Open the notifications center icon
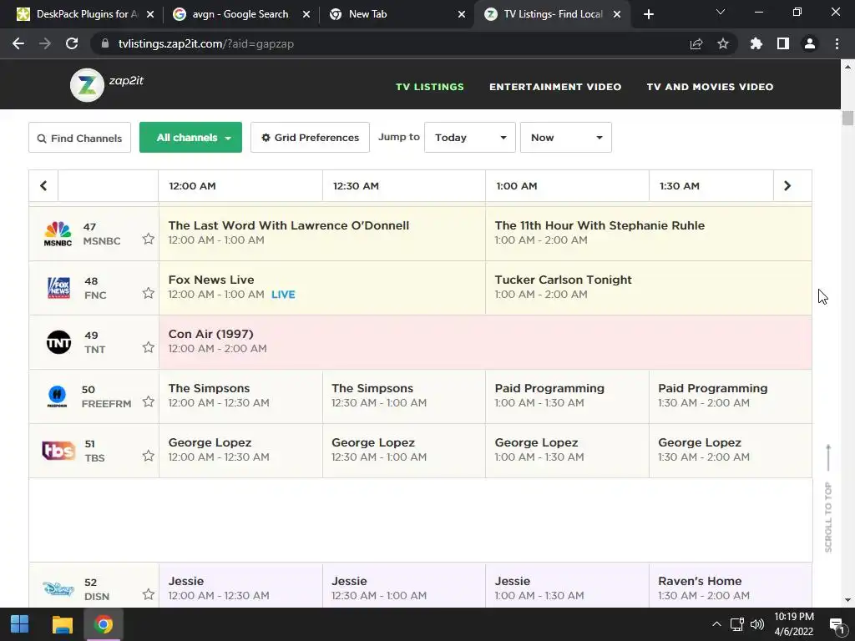This screenshot has height=641, width=855. (837, 624)
